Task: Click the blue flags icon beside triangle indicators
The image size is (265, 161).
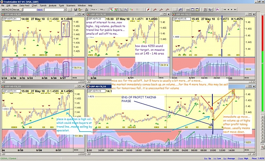Action: tap(126, 10)
